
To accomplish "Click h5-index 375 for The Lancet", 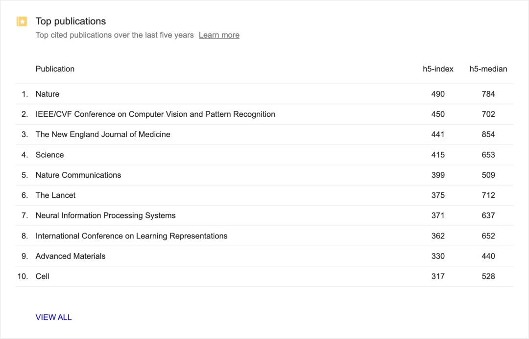I will click(438, 195).
